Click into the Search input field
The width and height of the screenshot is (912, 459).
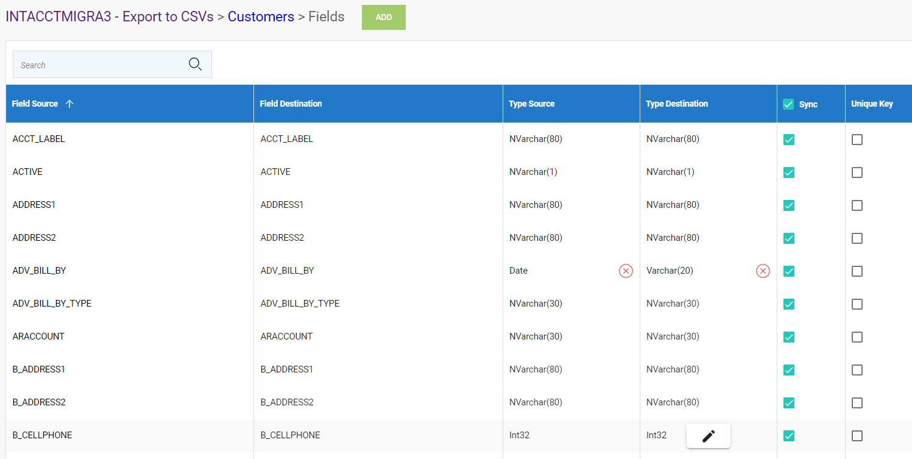pyautogui.click(x=97, y=65)
